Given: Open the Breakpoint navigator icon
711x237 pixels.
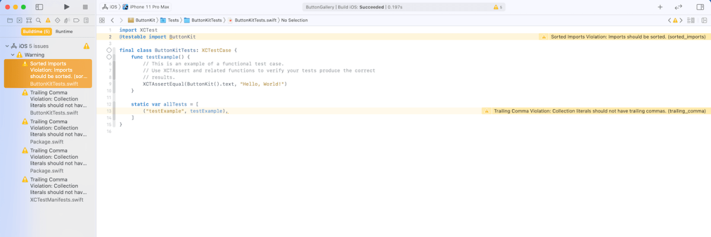Looking at the screenshot, I should 76,20.
